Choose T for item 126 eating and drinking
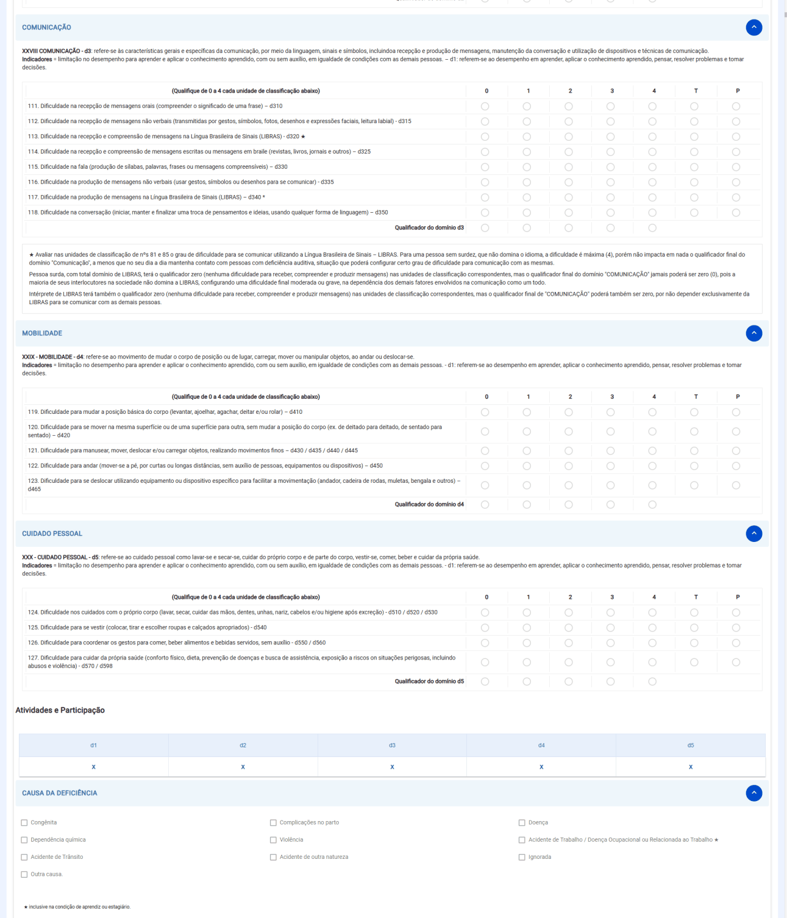 694,643
